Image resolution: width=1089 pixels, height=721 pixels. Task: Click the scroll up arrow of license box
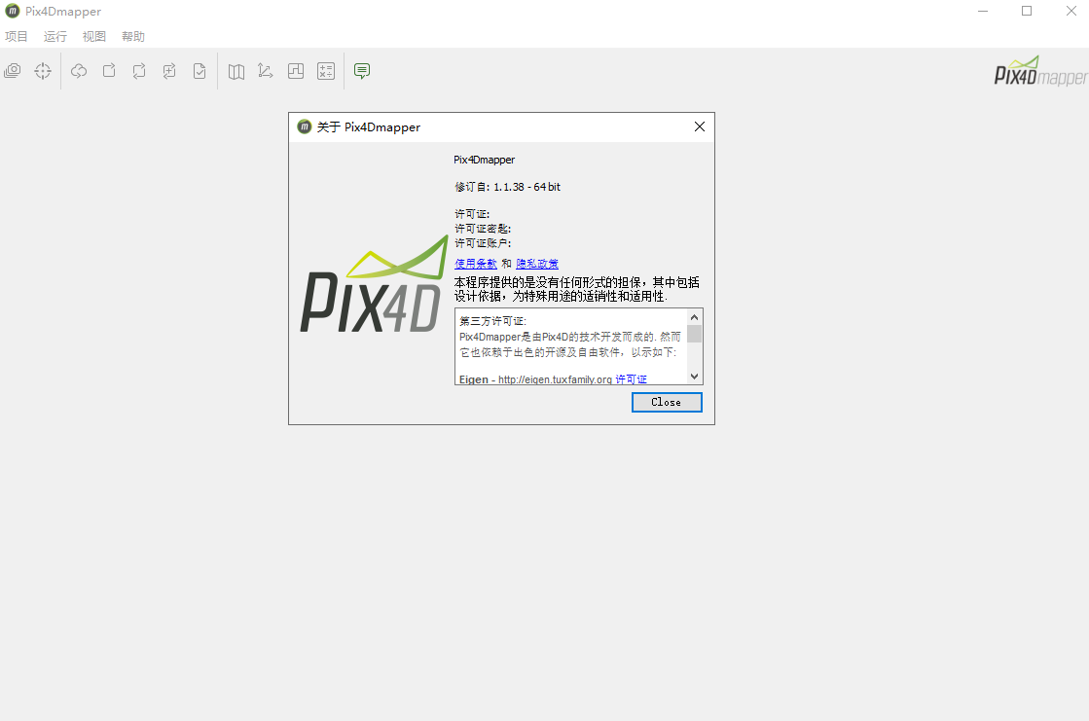[695, 317]
